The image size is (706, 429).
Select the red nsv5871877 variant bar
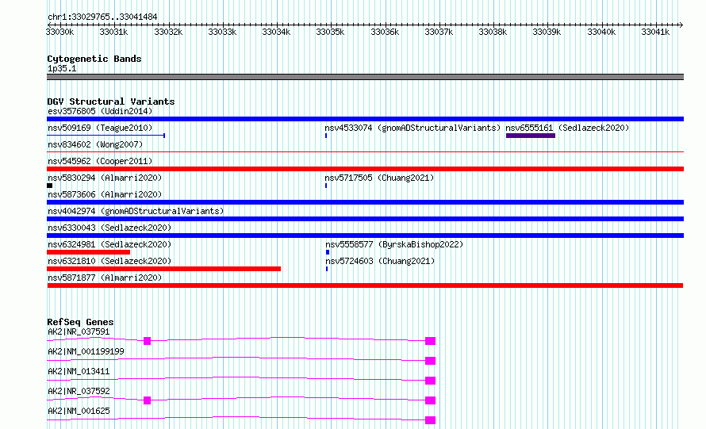(x=365, y=285)
